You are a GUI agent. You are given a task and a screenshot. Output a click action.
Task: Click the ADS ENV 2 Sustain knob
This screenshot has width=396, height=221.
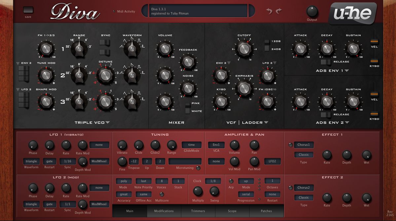(353, 101)
